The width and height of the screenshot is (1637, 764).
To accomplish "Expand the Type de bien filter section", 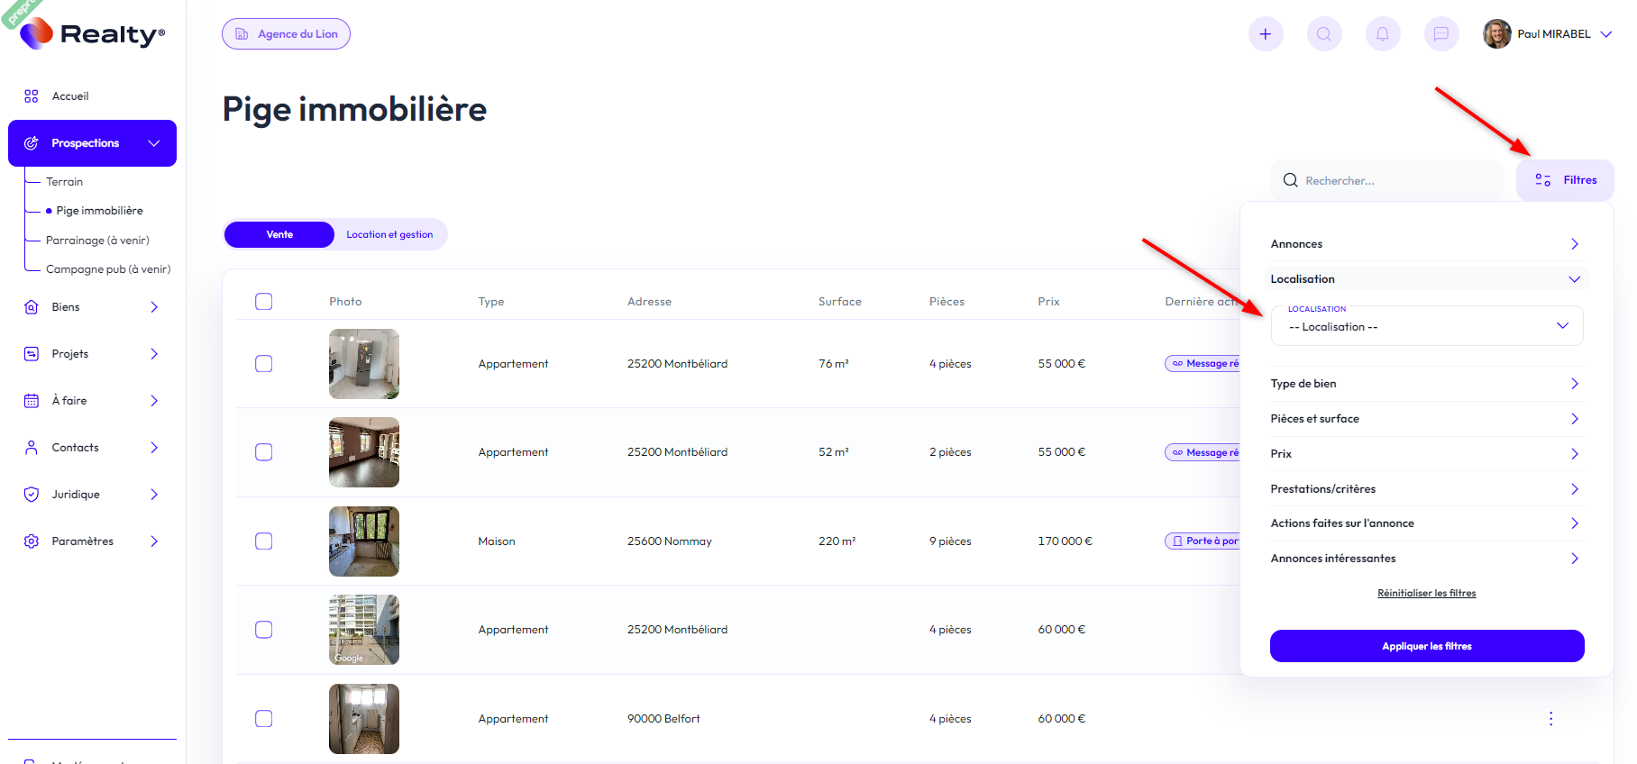I will [1425, 384].
